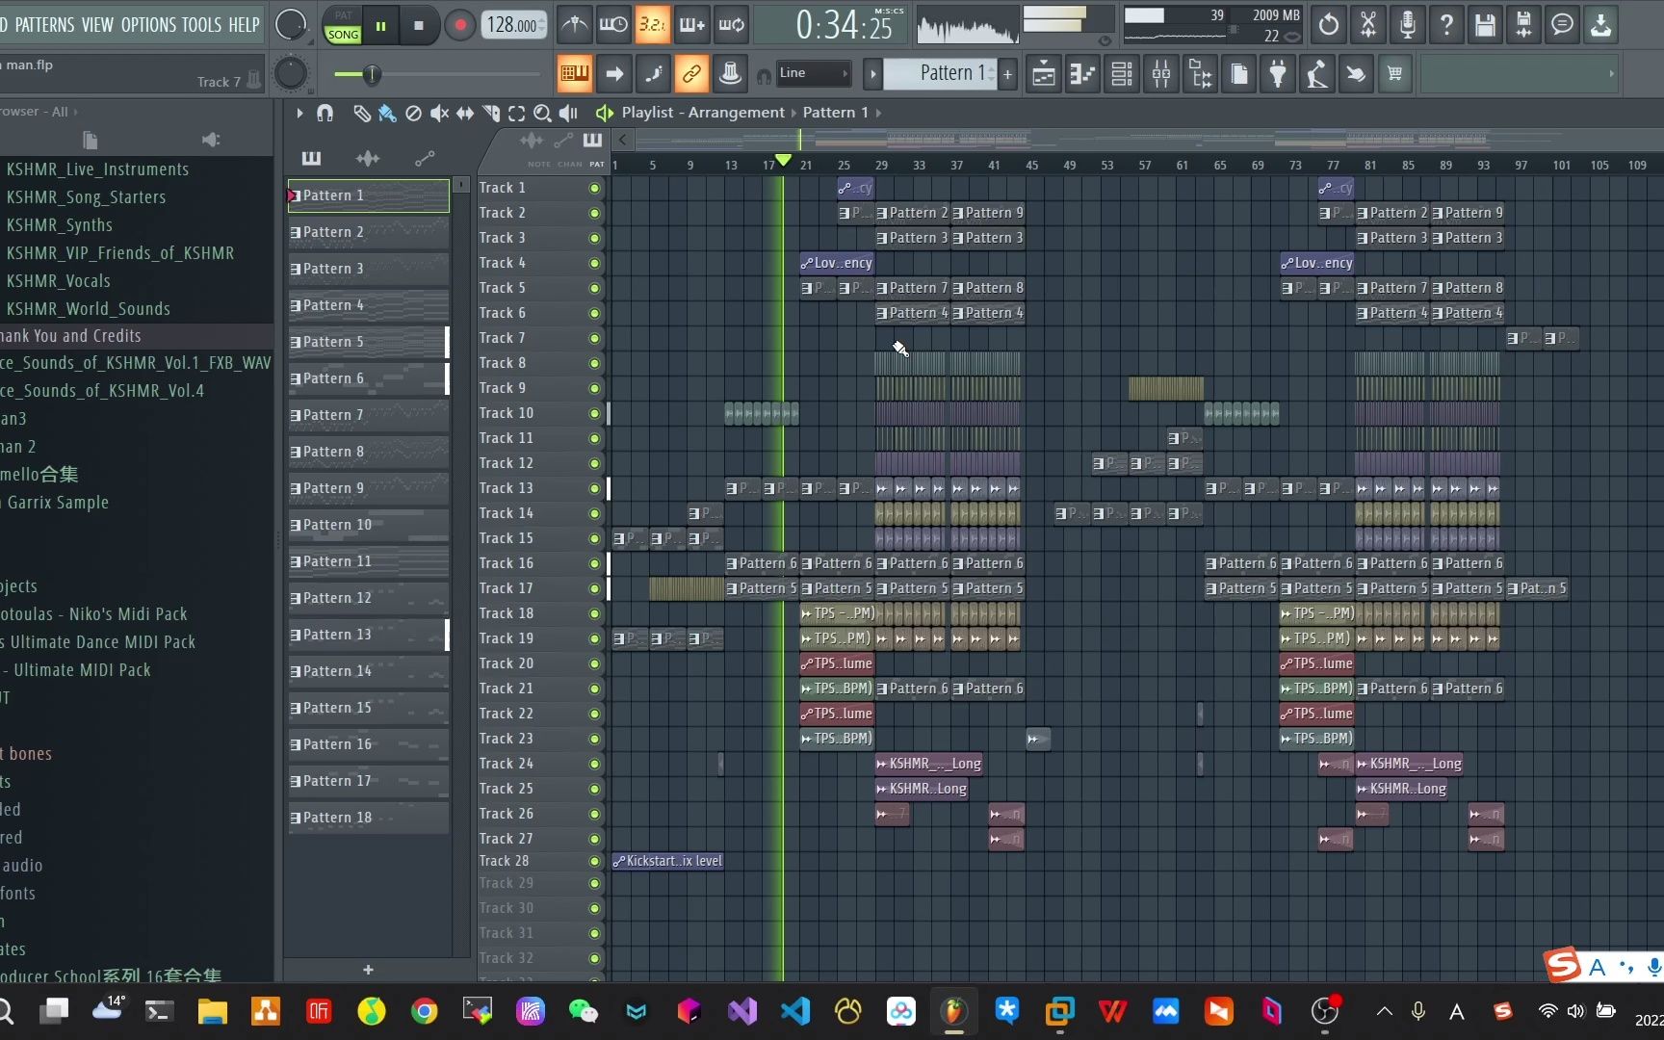Save the project with floppy icon
Screen dimensions: 1664x1040
[1485, 25]
